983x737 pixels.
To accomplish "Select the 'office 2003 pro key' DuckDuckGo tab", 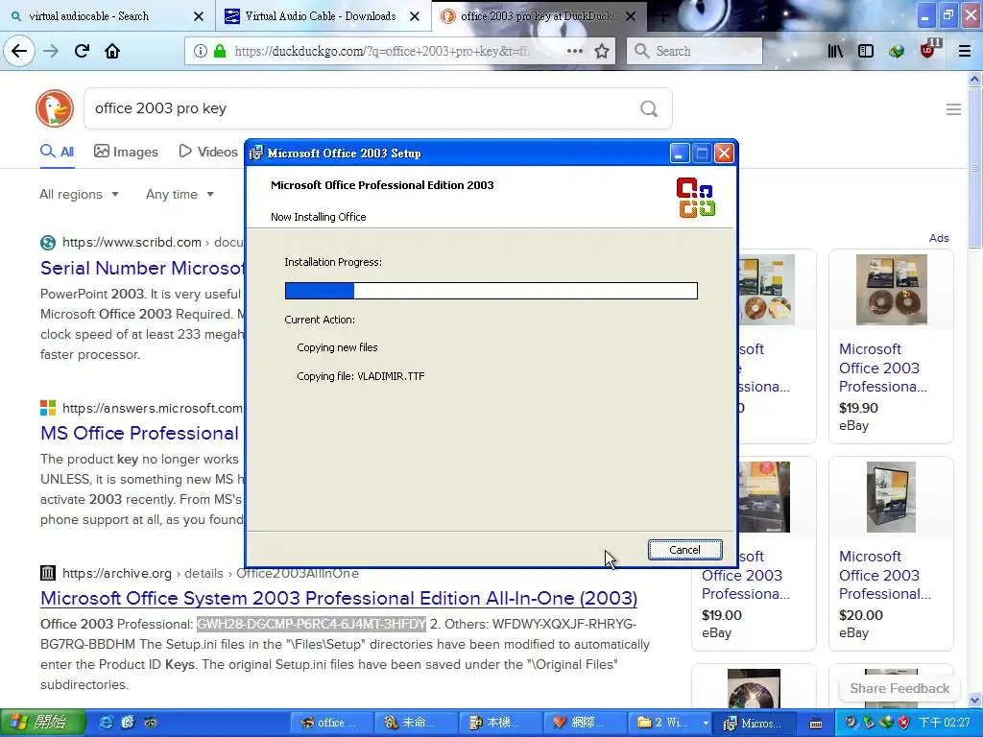I will point(538,16).
